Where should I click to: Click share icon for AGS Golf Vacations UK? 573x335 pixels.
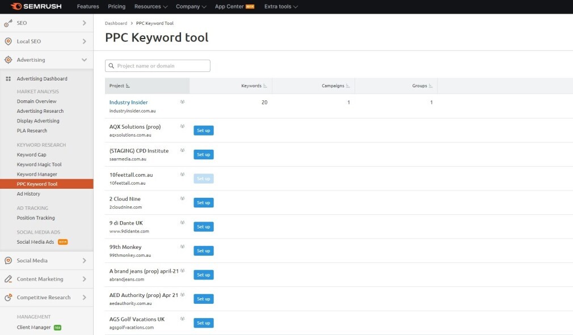point(182,319)
